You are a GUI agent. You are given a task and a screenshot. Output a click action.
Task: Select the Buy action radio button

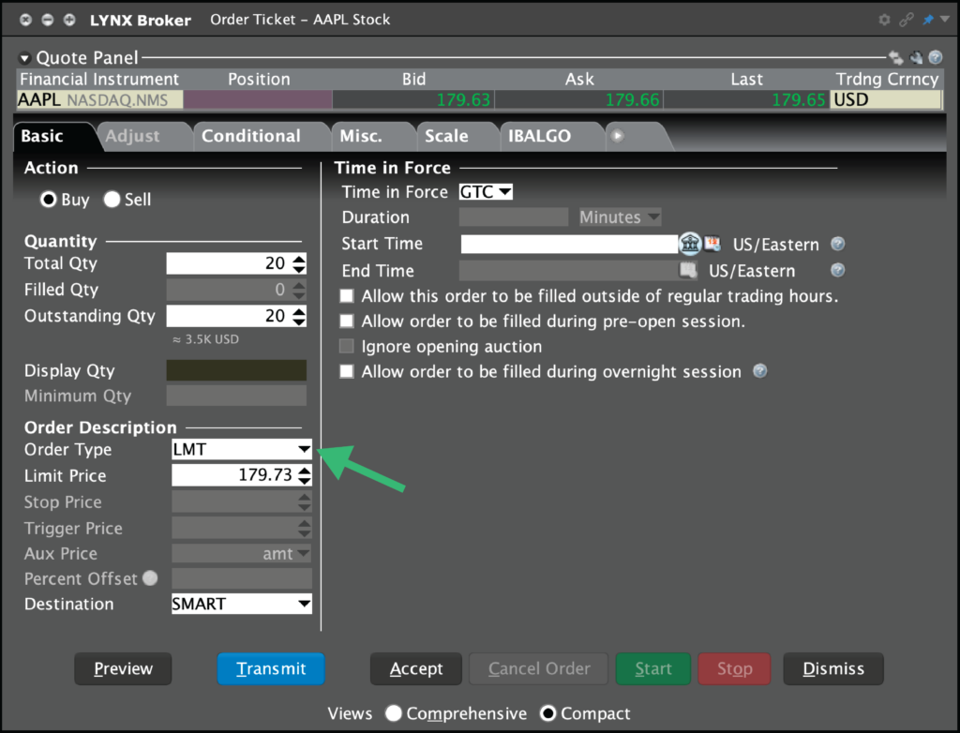point(49,200)
